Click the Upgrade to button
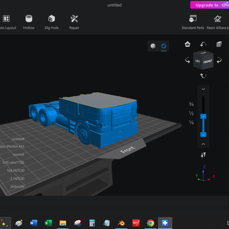This screenshot has width=229, height=229. coord(209,5)
